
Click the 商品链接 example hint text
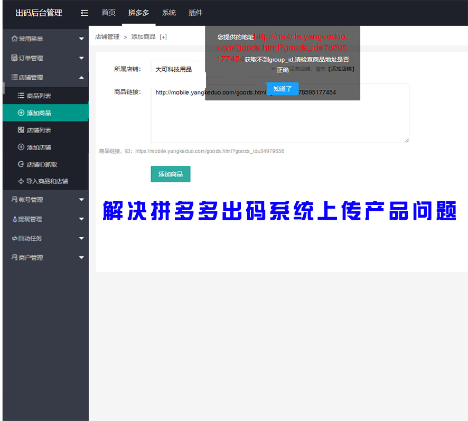point(192,151)
